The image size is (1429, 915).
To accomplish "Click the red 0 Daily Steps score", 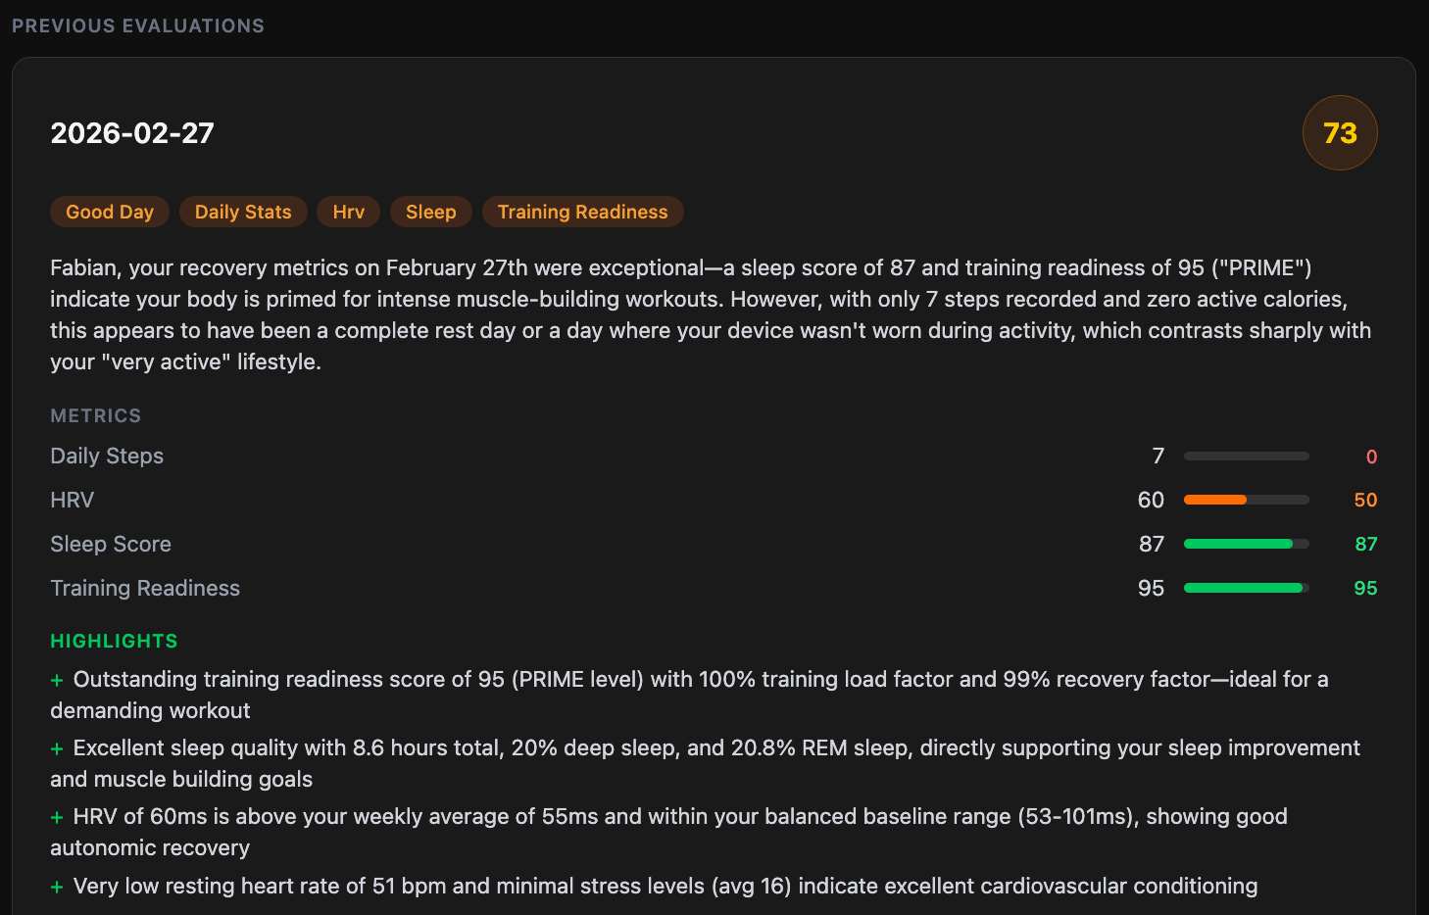I will 1371,457.
